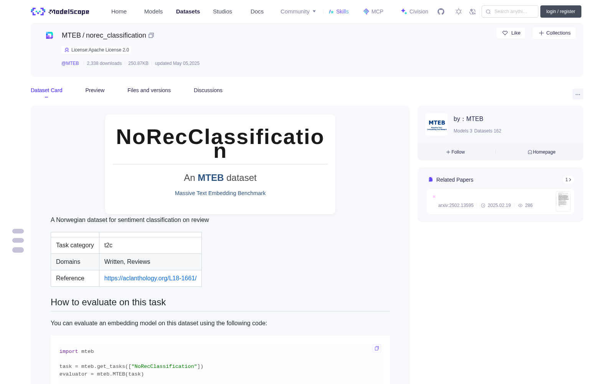Open the GitHub icon link

pos(441,12)
